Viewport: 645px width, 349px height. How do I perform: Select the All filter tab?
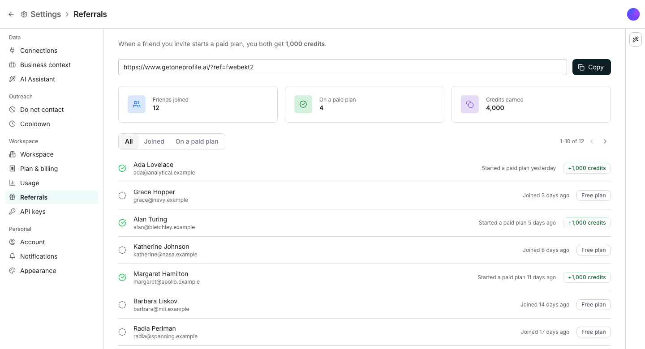pos(129,141)
